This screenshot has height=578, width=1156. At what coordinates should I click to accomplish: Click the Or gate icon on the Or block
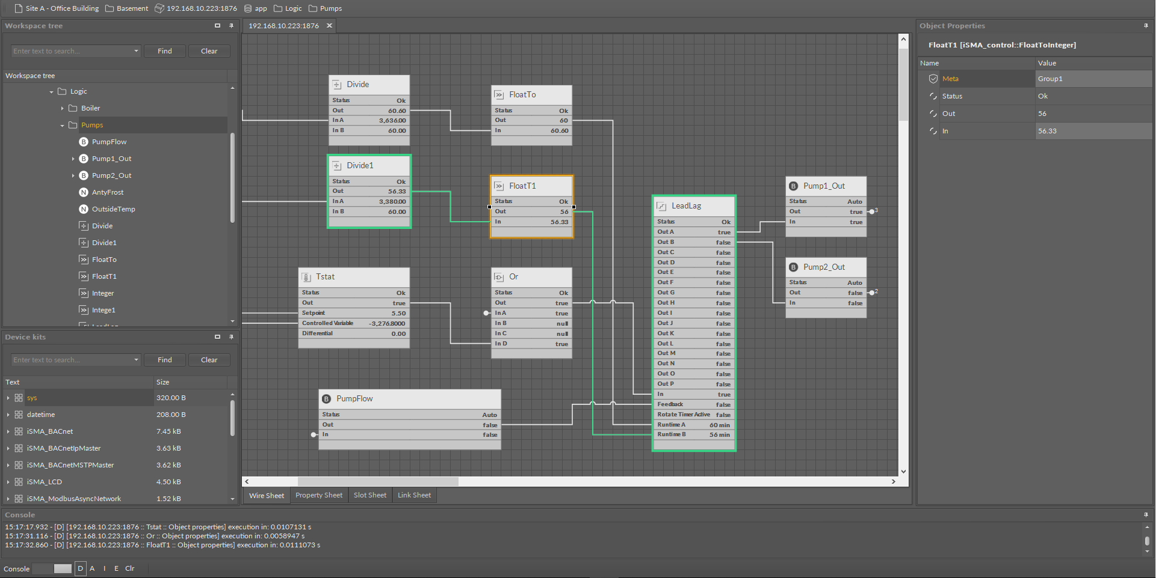499,277
